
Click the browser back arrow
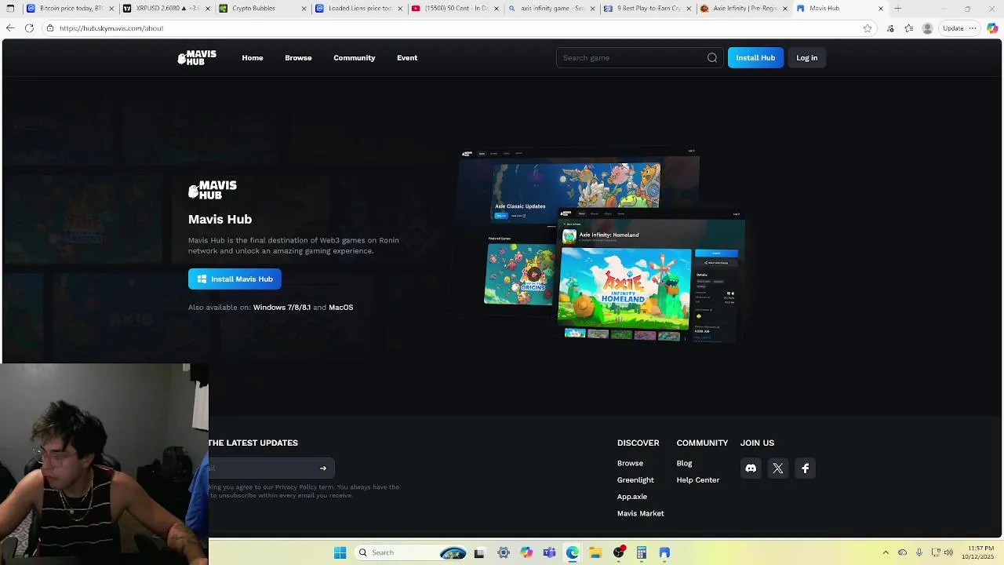tap(10, 28)
